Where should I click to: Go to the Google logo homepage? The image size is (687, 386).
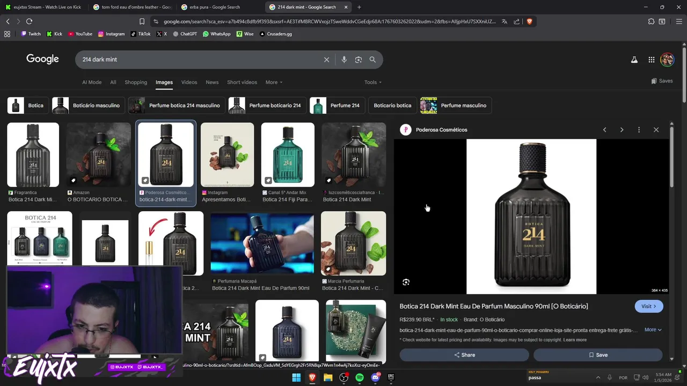click(x=42, y=59)
